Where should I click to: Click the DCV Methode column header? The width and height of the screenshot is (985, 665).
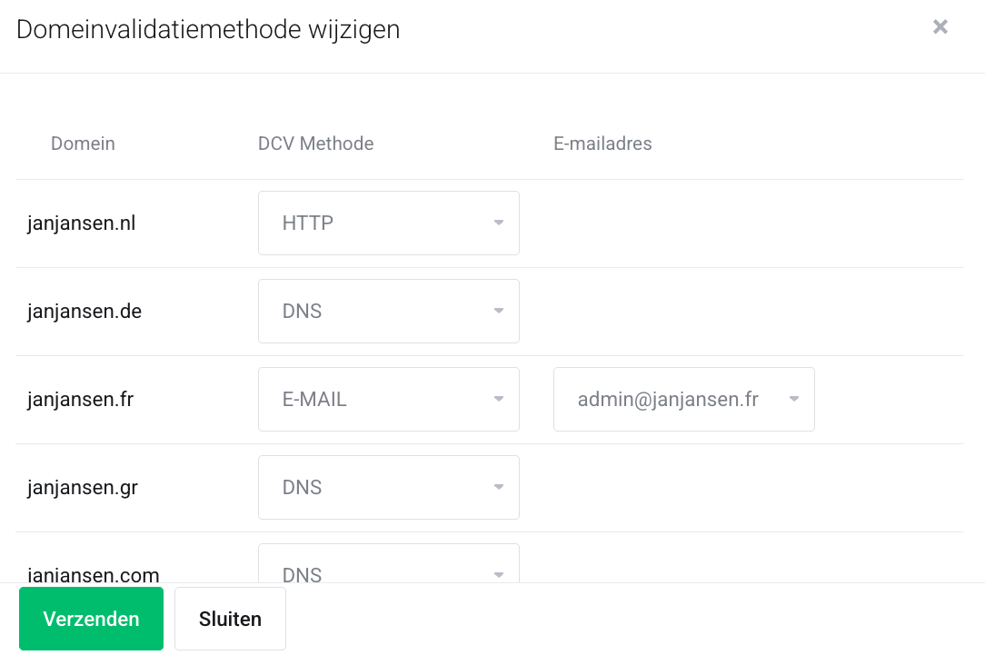(315, 144)
